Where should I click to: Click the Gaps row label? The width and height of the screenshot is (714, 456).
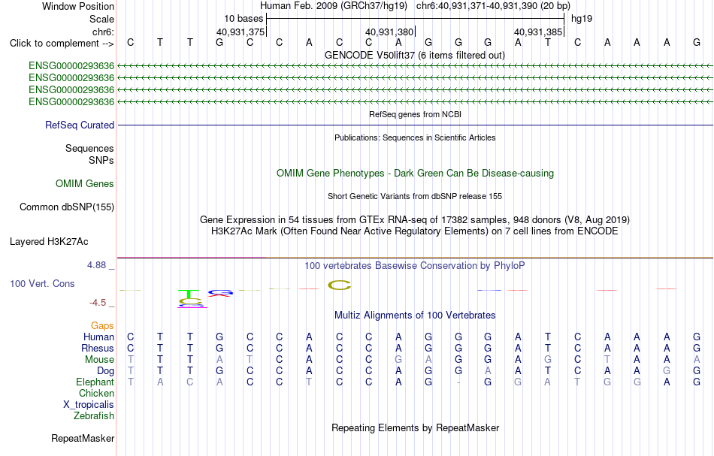102,326
